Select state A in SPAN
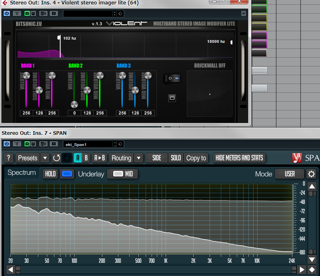This screenshot has width=320, height=276. [x=78, y=158]
